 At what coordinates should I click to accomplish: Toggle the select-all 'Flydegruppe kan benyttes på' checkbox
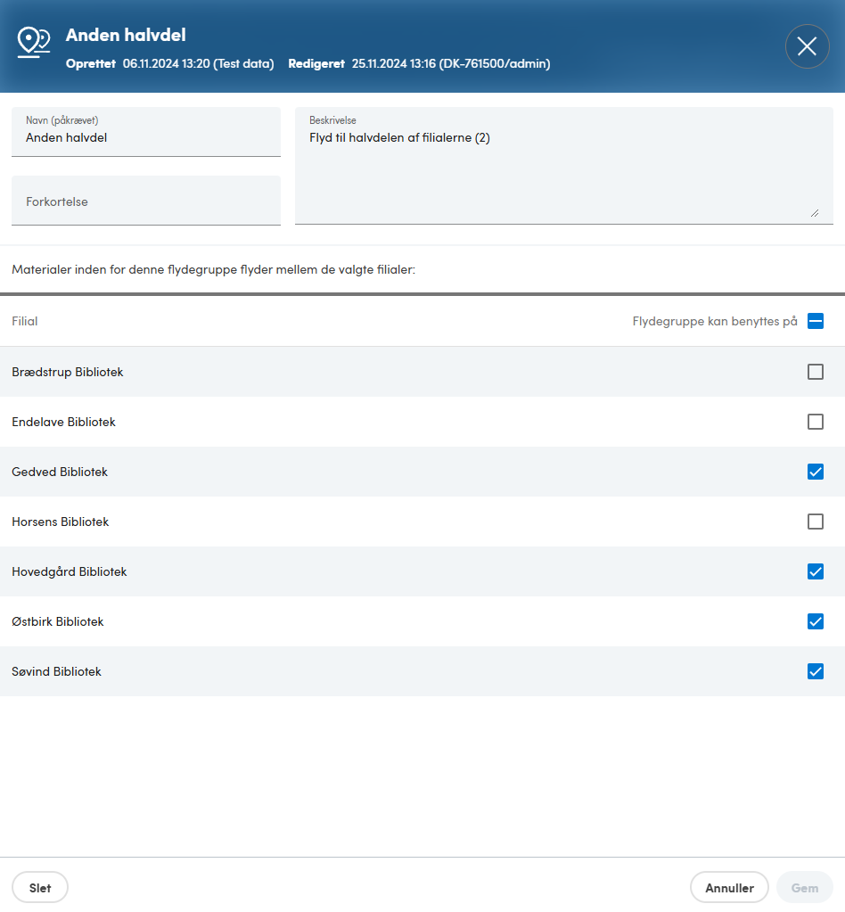pos(816,321)
